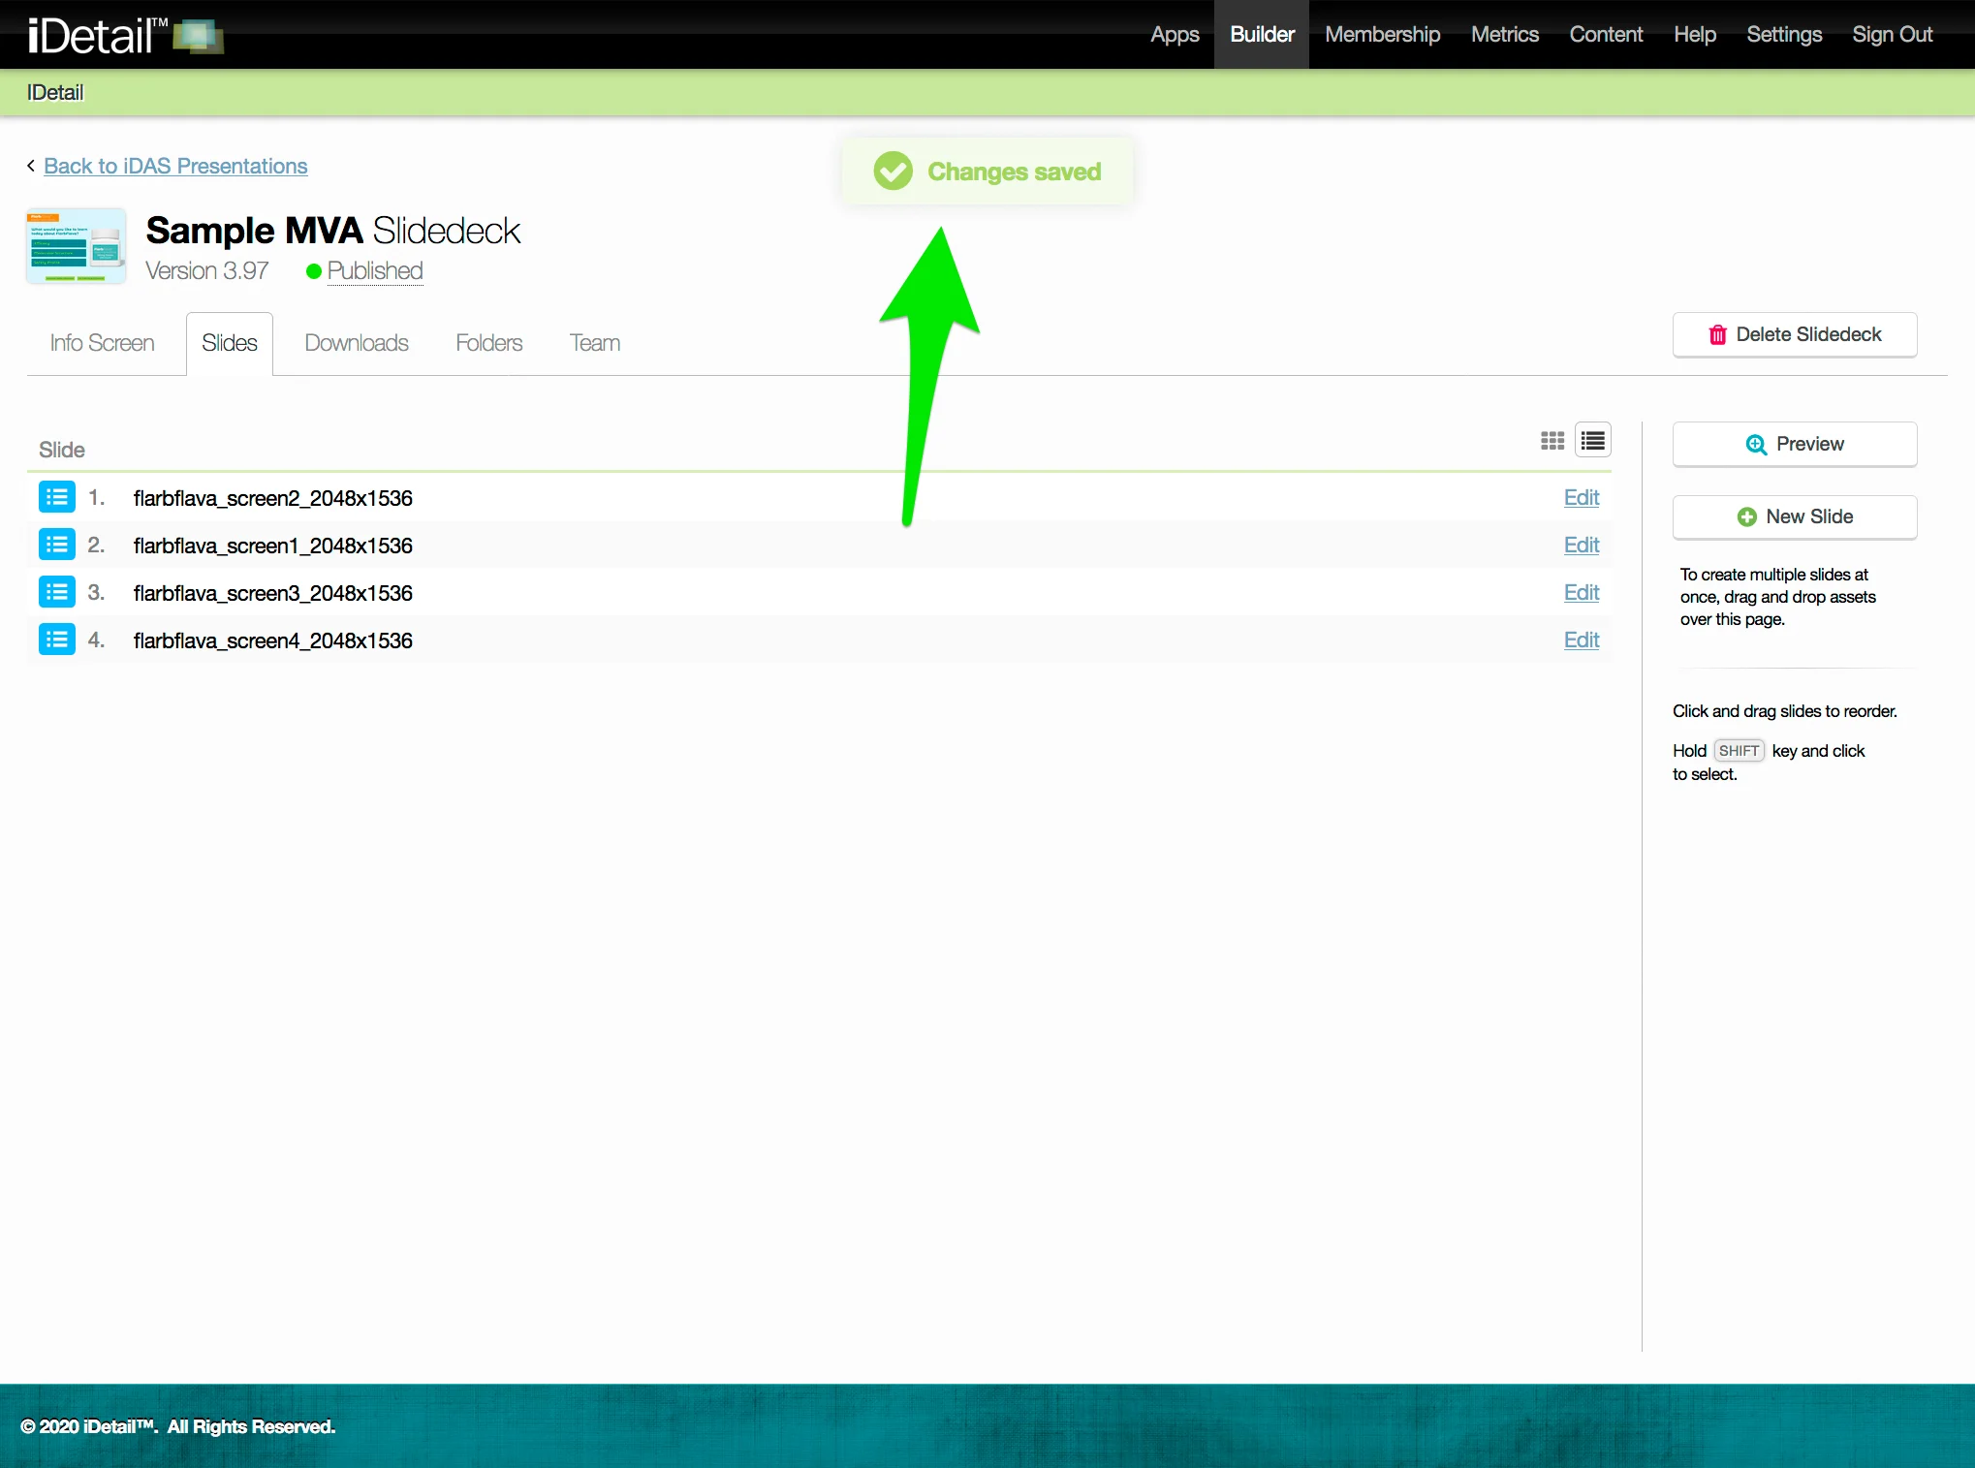Switch to list view icon
Screen dimensions: 1975x1468
(x=1592, y=441)
